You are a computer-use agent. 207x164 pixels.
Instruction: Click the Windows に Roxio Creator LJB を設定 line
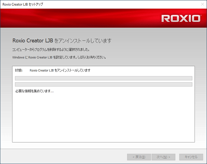pos(59,58)
